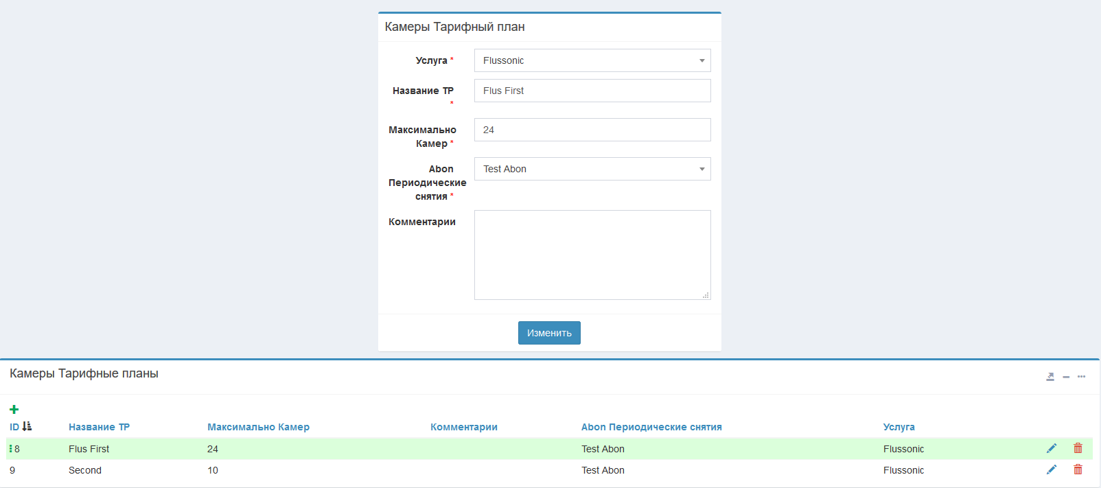1101x488 pixels.
Task: Click the Название ТР input field
Action: point(592,91)
